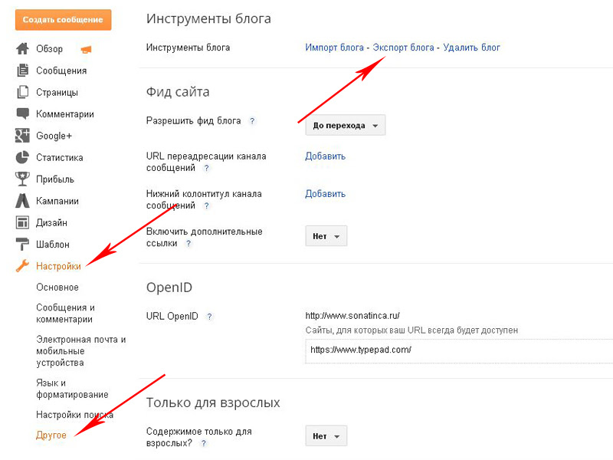This screenshot has width=613, height=460.
Task: Open Кампании in sidebar
Action: click(57, 201)
